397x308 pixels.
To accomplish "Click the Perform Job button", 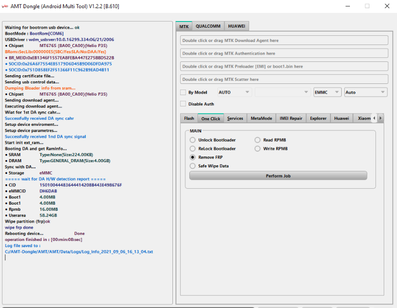I will coord(278,176).
